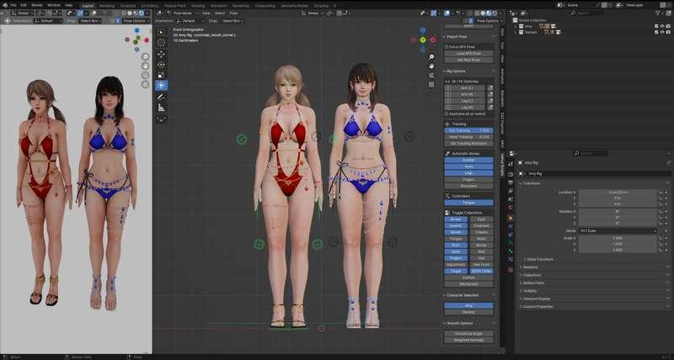The width and height of the screenshot is (674, 360).
Task: Toggle Eyelids automatic bones button
Action: (x=468, y=160)
